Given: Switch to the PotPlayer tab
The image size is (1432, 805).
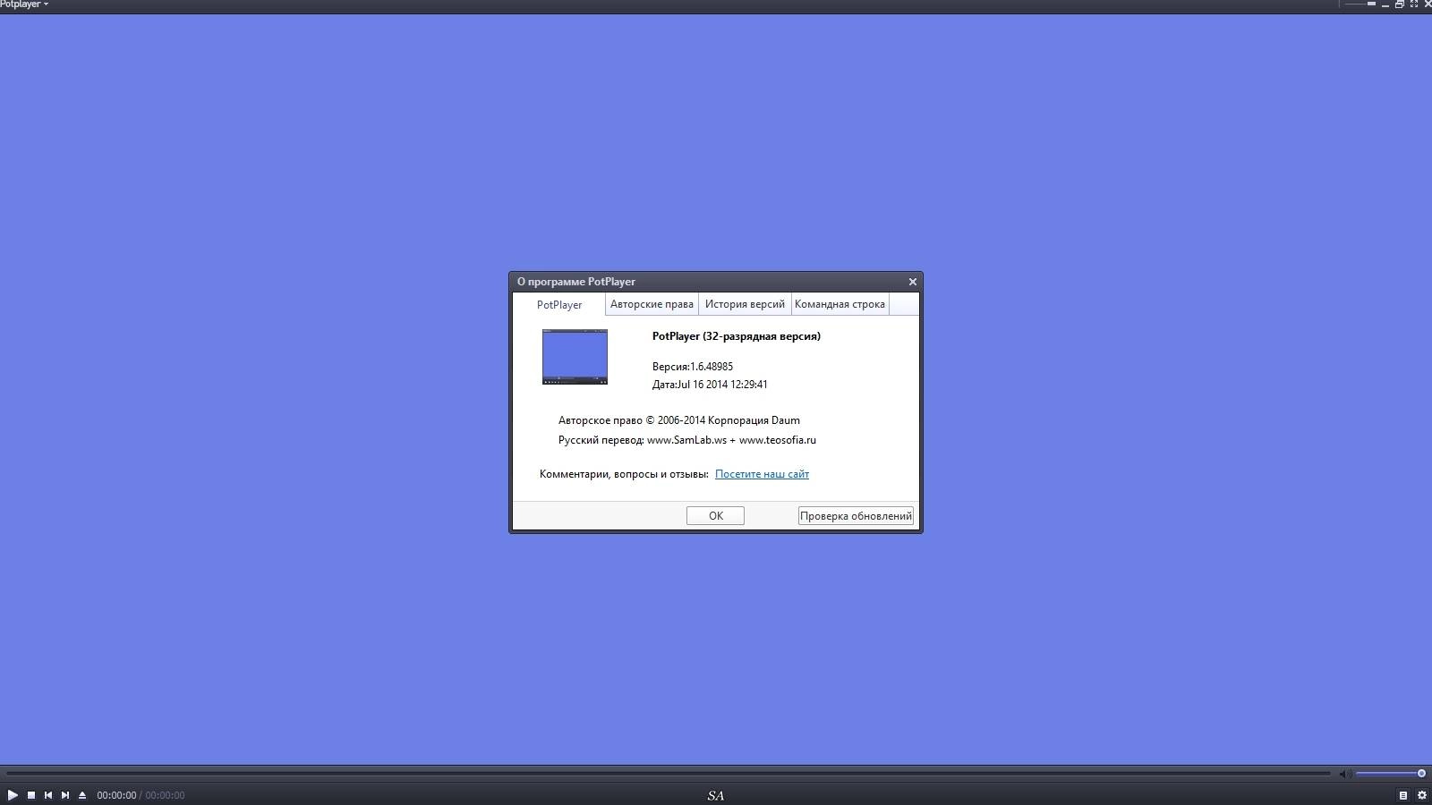Looking at the screenshot, I should (x=559, y=305).
